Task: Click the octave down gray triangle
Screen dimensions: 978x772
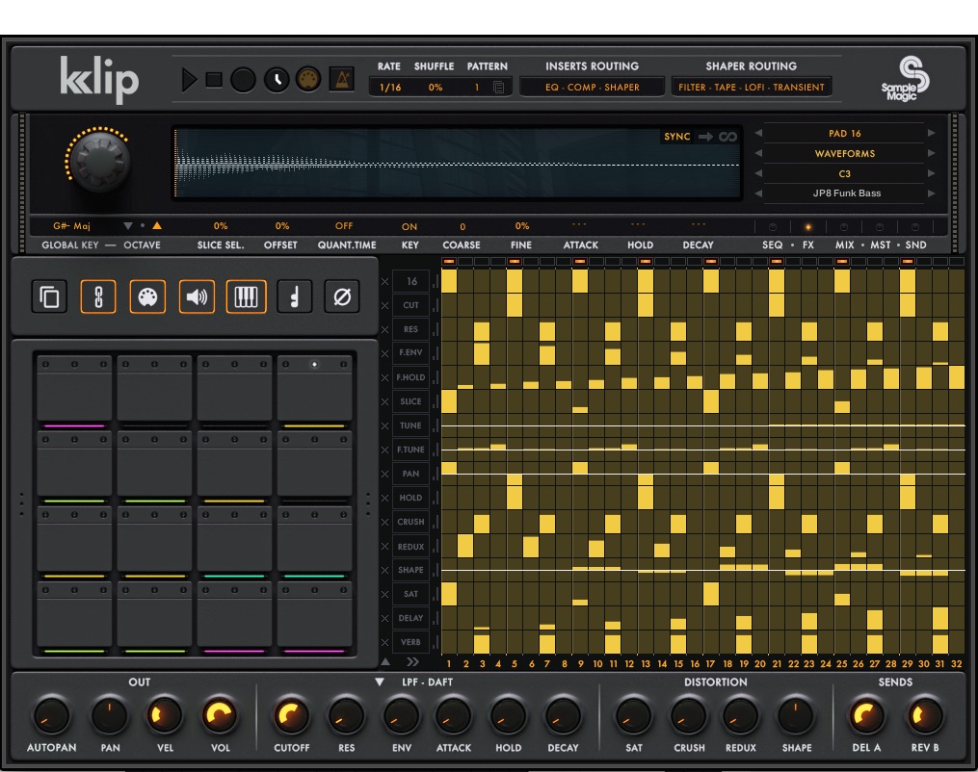Action: coord(128,226)
